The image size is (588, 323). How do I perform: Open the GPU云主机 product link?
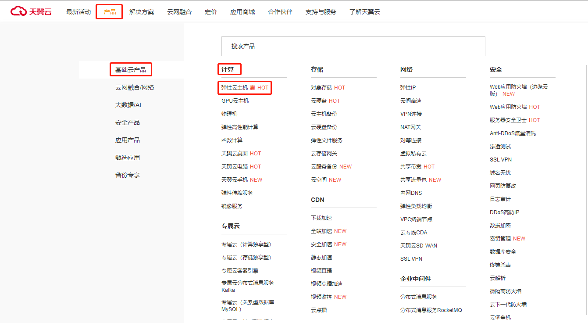235,101
